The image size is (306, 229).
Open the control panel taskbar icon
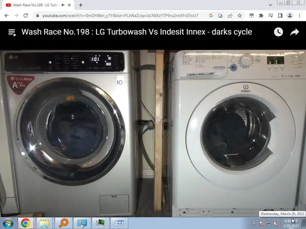click(x=82, y=223)
